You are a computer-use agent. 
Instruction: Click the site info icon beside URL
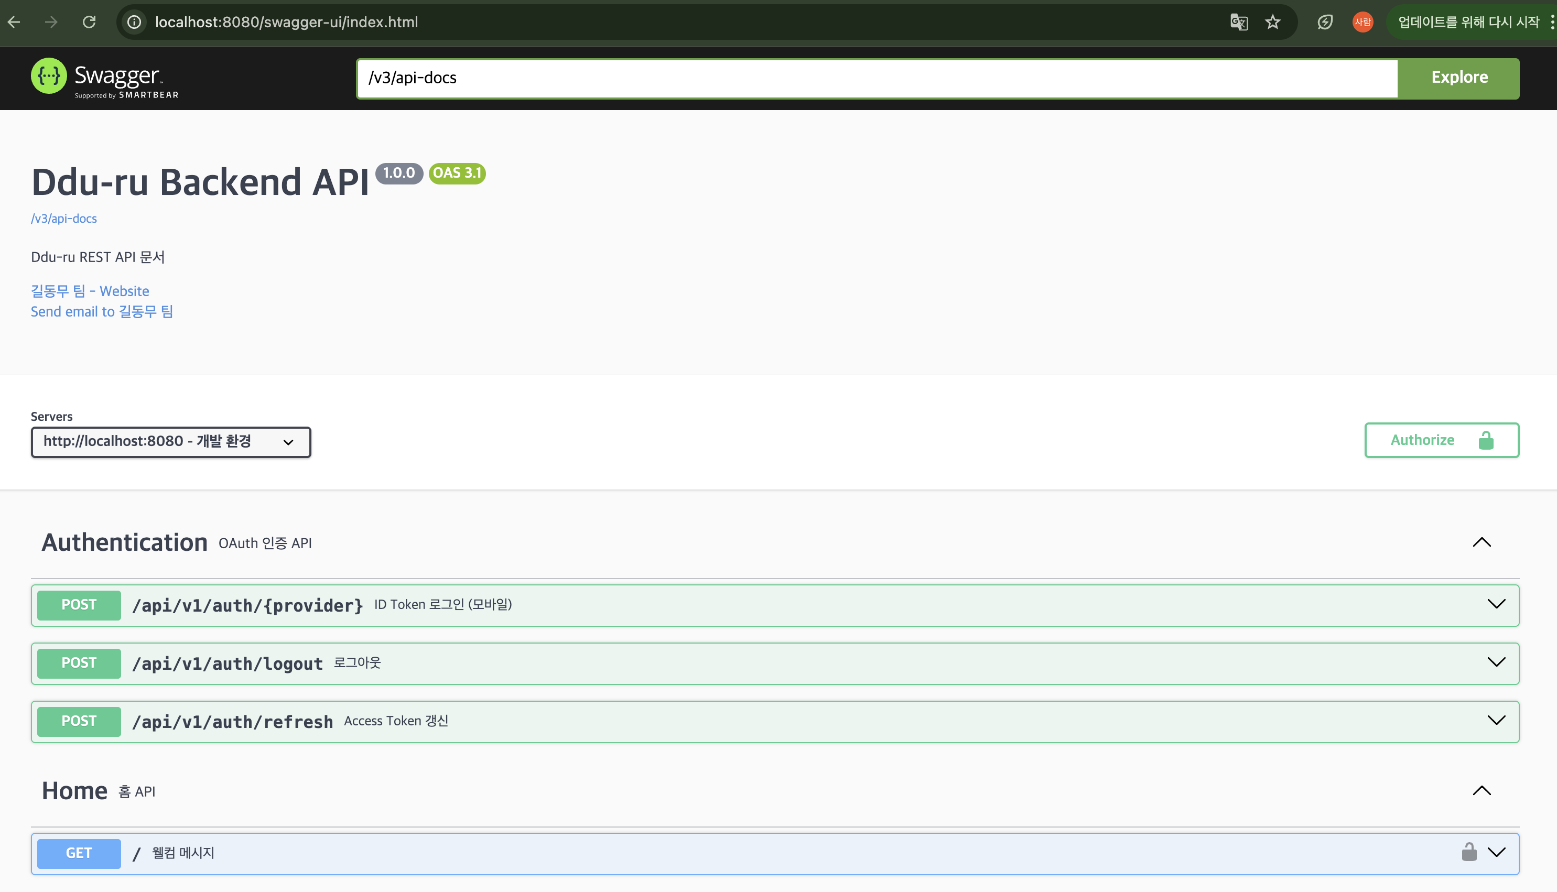click(x=134, y=22)
